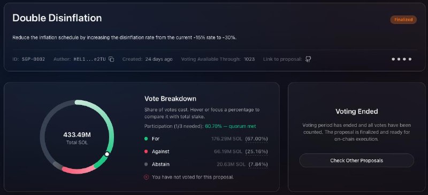Click the Voting Ended heading
This screenshot has height=195, width=428.
point(356,111)
